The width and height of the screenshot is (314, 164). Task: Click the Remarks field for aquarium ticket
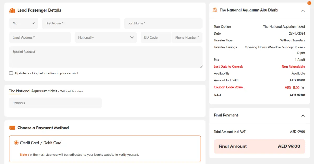coord(55,103)
